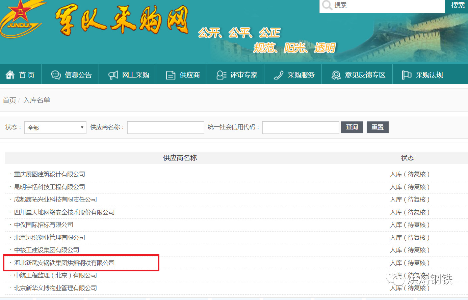Open supplier 北京新华文博物业管理有限公司
468x300 pixels.
[x=55, y=288]
